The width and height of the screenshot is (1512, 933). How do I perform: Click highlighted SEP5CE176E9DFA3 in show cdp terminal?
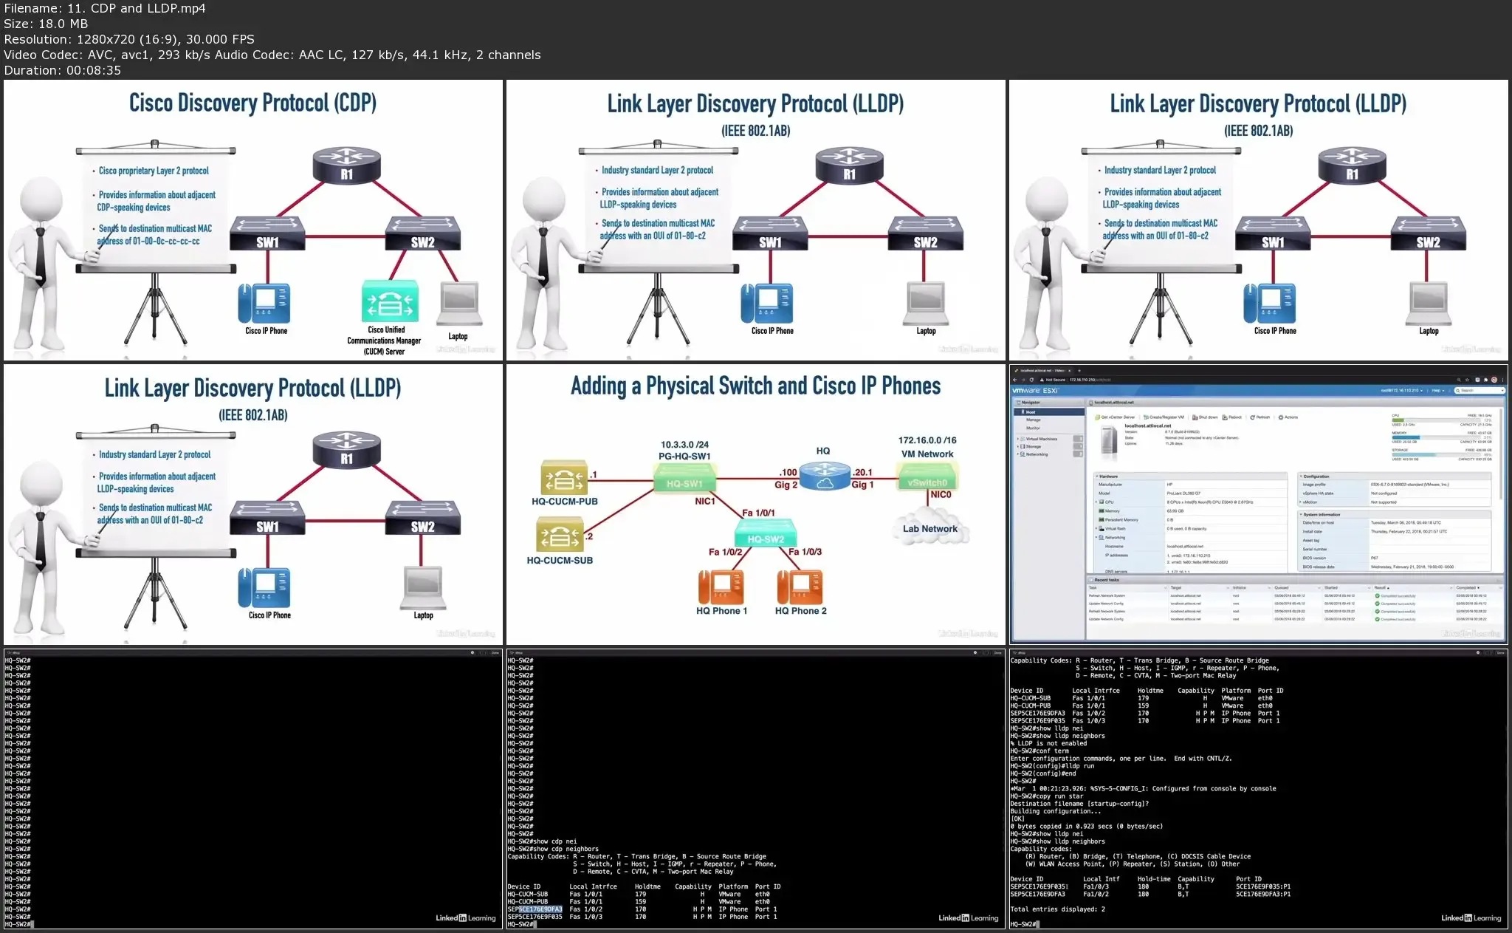pos(535,909)
